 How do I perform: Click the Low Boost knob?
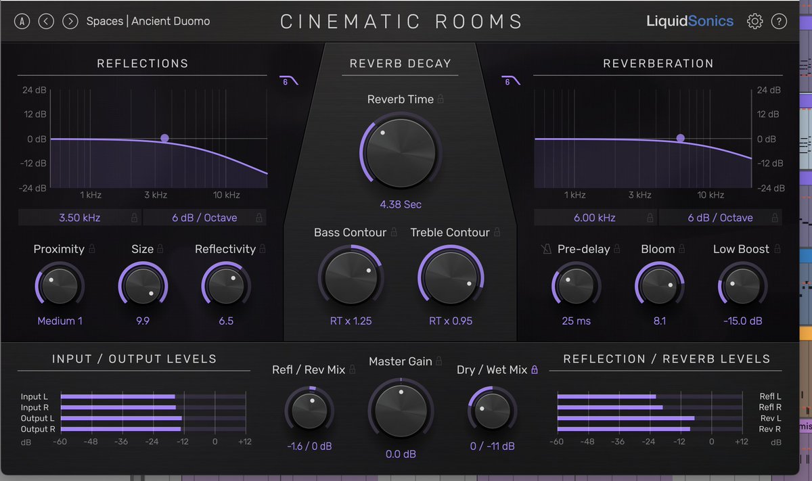(x=742, y=286)
